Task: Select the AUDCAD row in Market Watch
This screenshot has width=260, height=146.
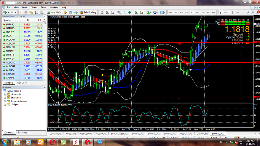Action: click(x=22, y=63)
